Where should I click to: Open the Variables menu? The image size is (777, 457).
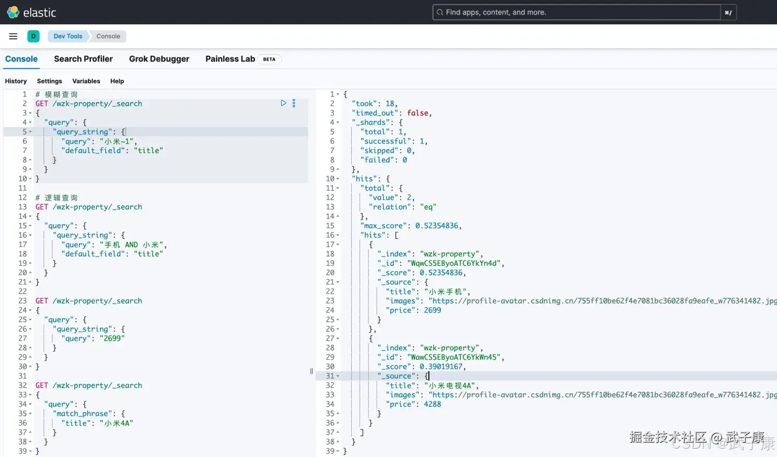coord(86,81)
